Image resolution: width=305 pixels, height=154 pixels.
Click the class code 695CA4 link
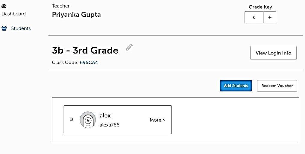89,62
